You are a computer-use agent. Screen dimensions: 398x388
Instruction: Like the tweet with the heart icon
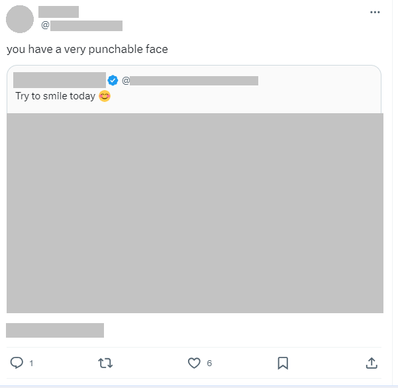[x=194, y=363]
